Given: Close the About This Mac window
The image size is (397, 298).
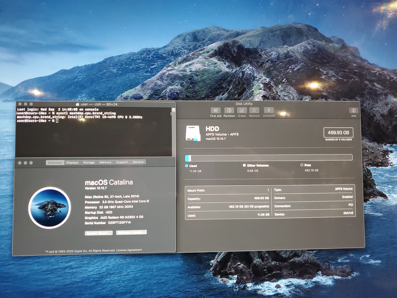Looking at the screenshot, I should click(20, 163).
